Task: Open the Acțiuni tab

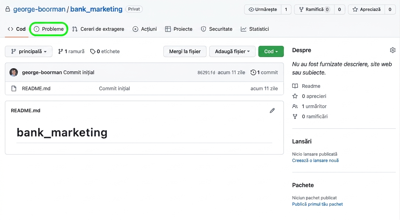Action: pyautogui.click(x=145, y=29)
